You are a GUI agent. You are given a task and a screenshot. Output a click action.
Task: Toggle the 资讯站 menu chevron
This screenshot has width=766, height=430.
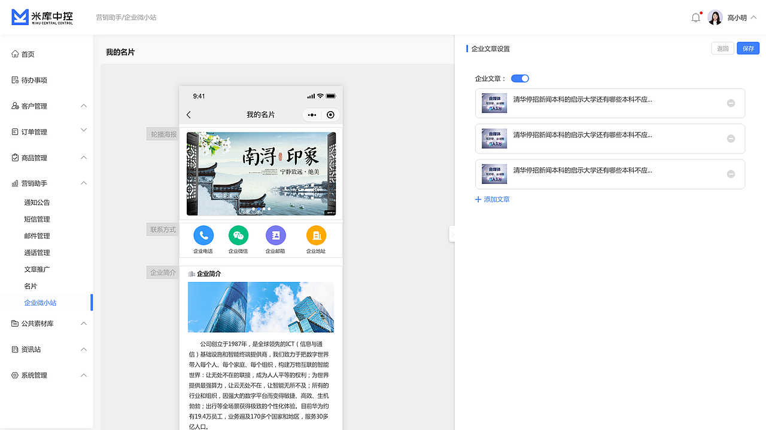[x=84, y=349]
